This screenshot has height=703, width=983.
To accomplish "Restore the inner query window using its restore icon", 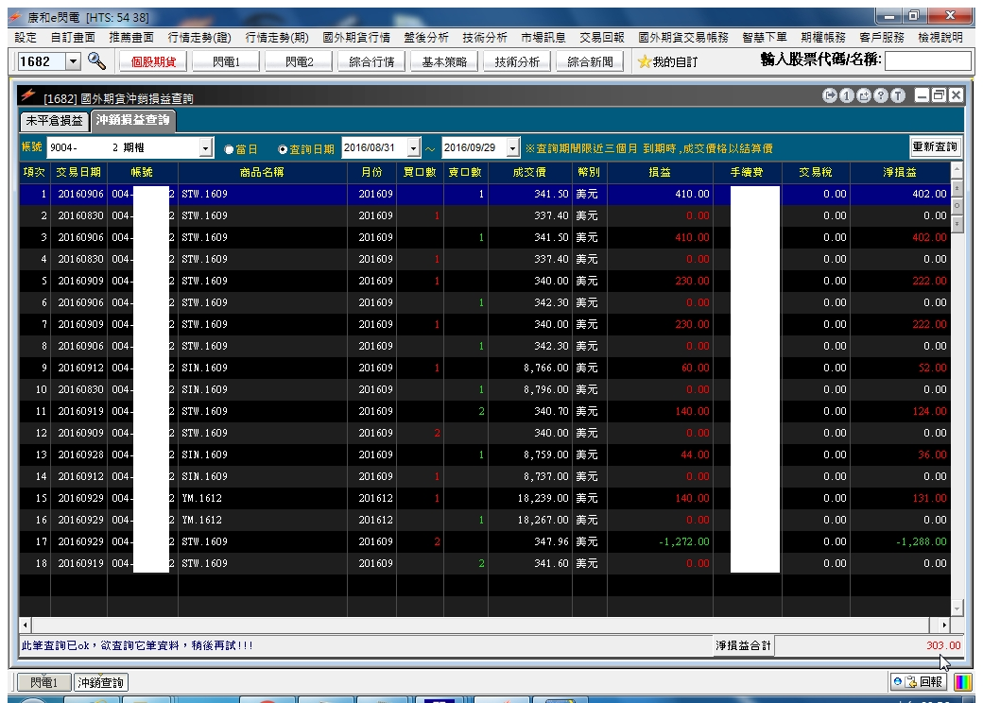I will pos(939,95).
